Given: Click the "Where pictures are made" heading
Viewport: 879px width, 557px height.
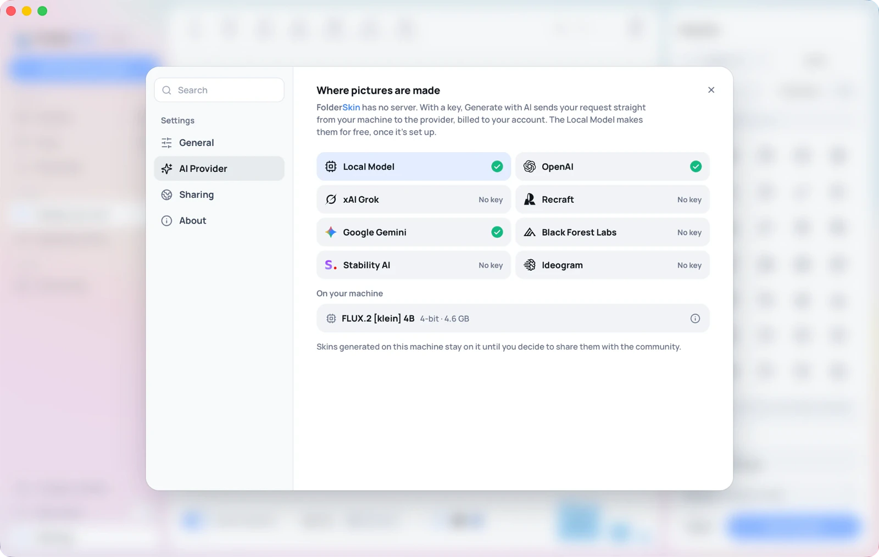Looking at the screenshot, I should click(378, 91).
